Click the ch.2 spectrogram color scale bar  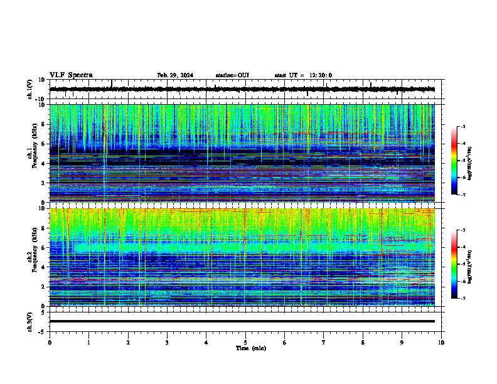click(x=454, y=264)
